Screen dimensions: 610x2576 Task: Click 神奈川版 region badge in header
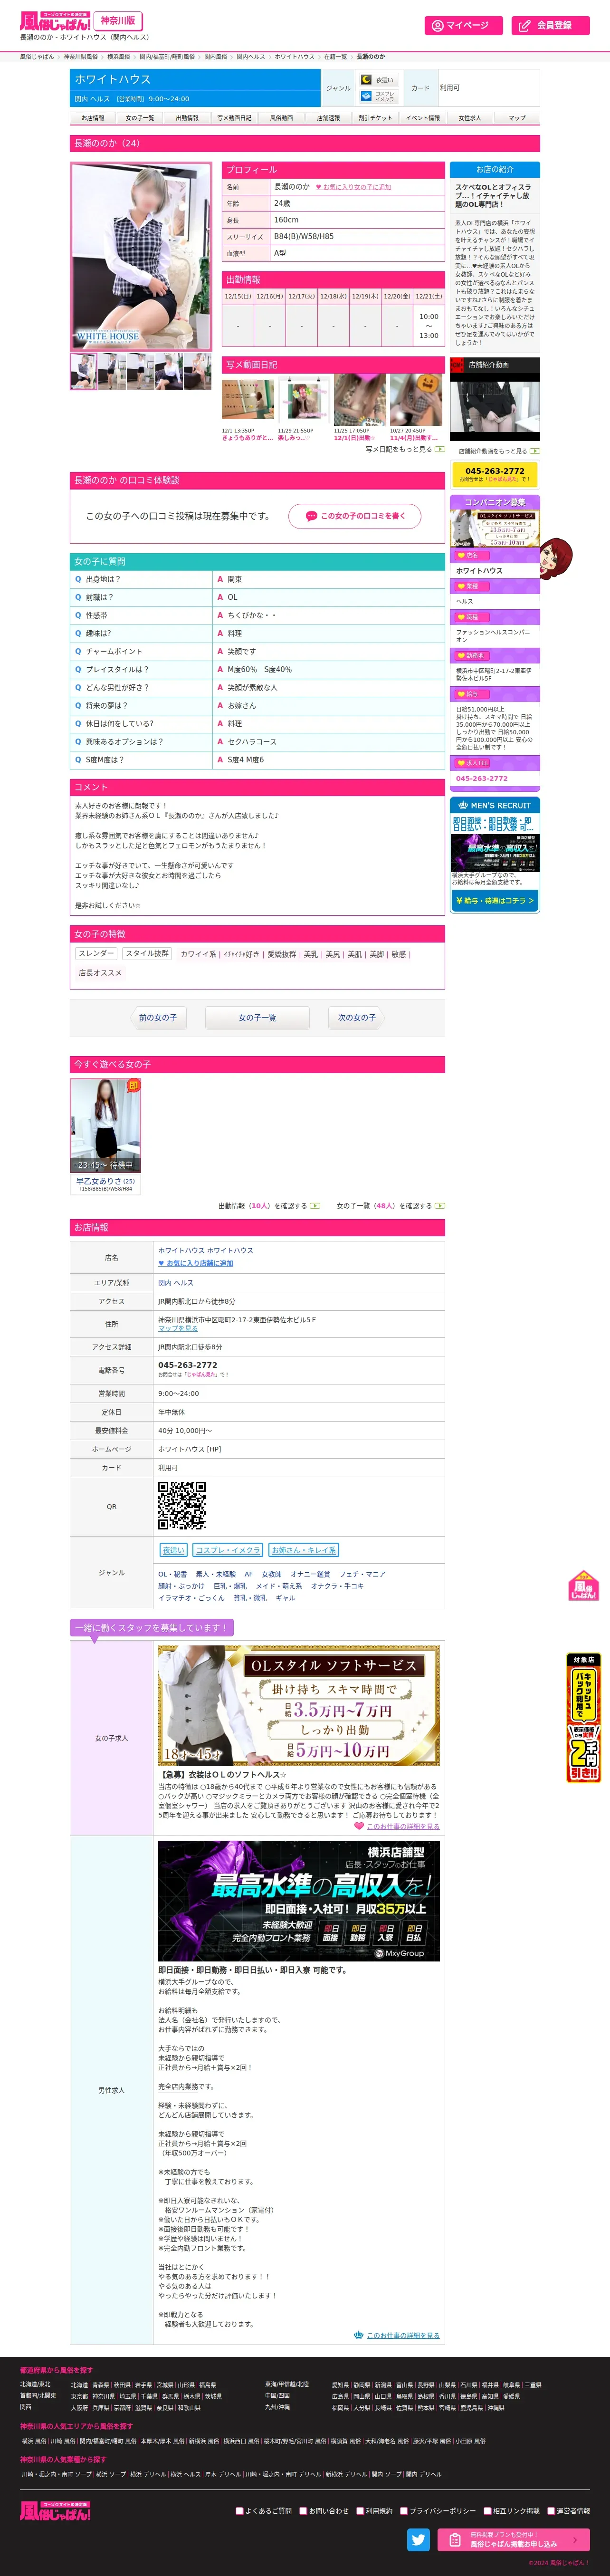point(118,20)
